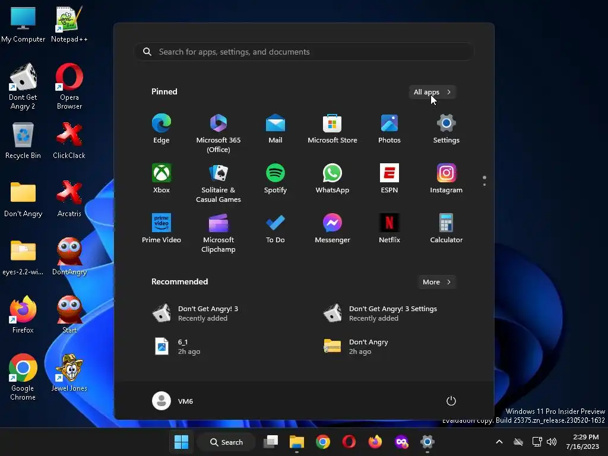Viewport: 608px width, 456px height.
Task: Open Microsoft Store pinned app
Action: click(x=332, y=129)
